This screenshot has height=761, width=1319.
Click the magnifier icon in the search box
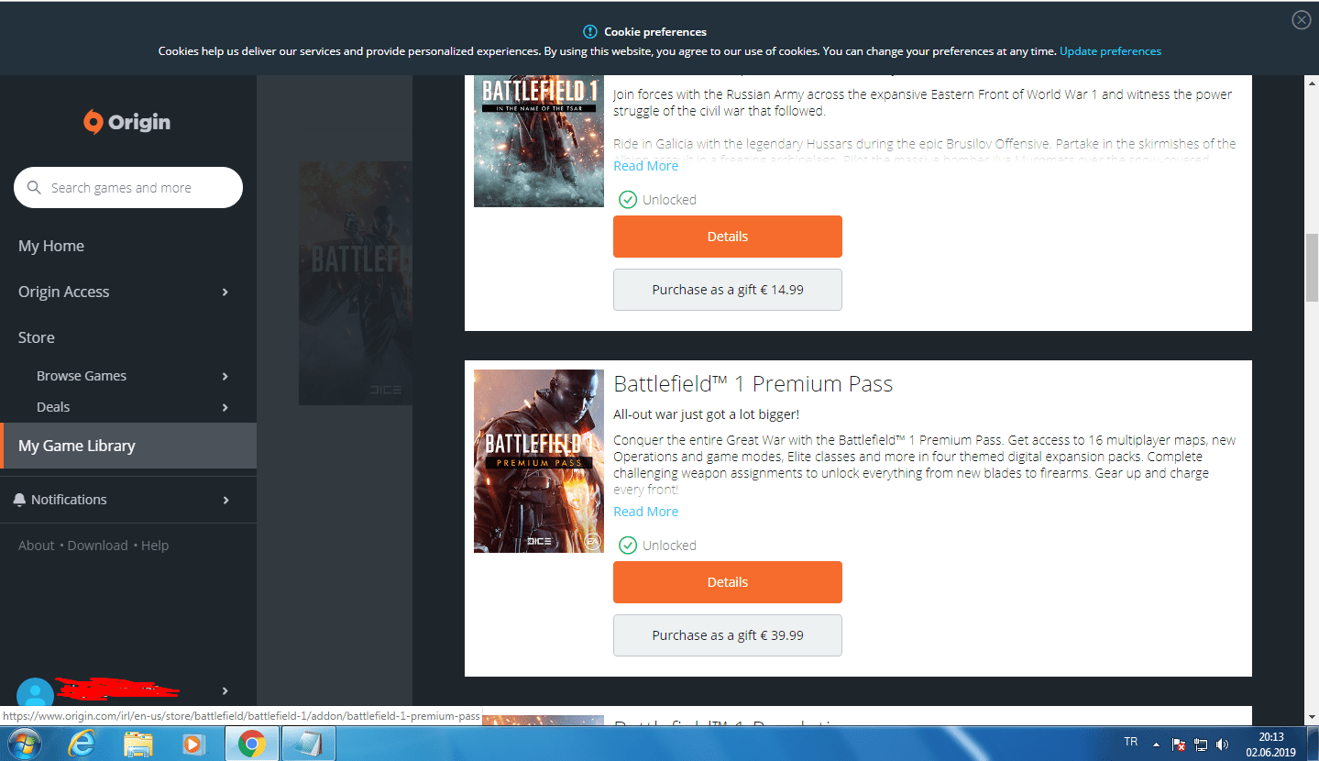tap(35, 188)
